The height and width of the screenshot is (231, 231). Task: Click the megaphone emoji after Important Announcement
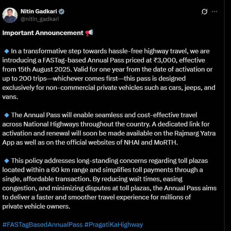pyautogui.click(x=89, y=33)
